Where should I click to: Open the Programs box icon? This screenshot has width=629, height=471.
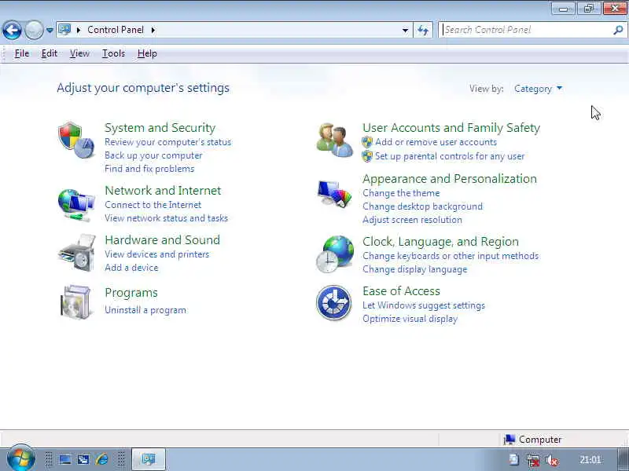pyautogui.click(x=76, y=302)
